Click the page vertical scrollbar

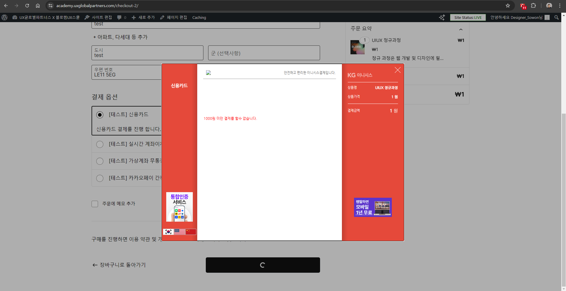coord(564,200)
